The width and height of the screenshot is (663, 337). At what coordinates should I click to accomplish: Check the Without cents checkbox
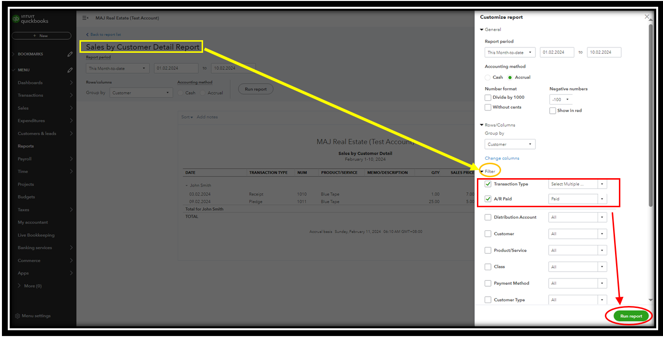pos(488,107)
